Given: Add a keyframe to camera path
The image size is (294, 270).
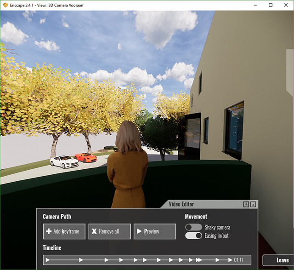Looking at the screenshot, I should coord(64,231).
